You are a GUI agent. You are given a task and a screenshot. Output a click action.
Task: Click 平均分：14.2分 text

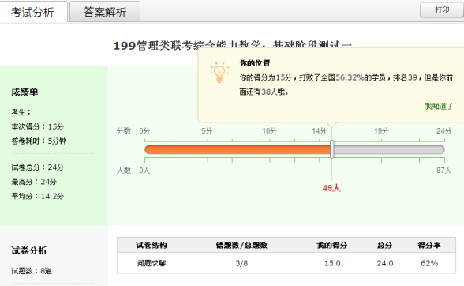coord(38,196)
